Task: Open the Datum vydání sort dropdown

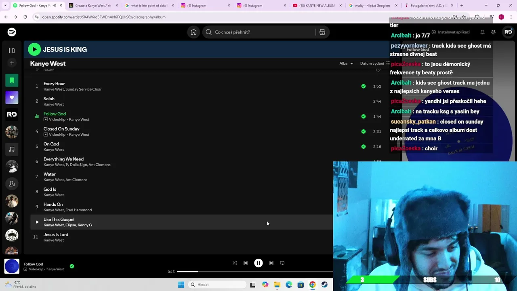Action: pos(372,63)
